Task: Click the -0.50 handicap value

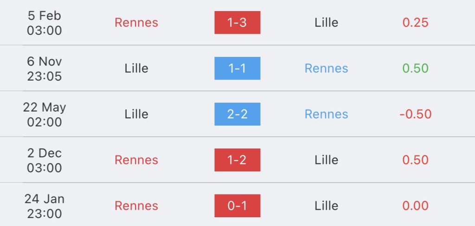Action: [415, 114]
